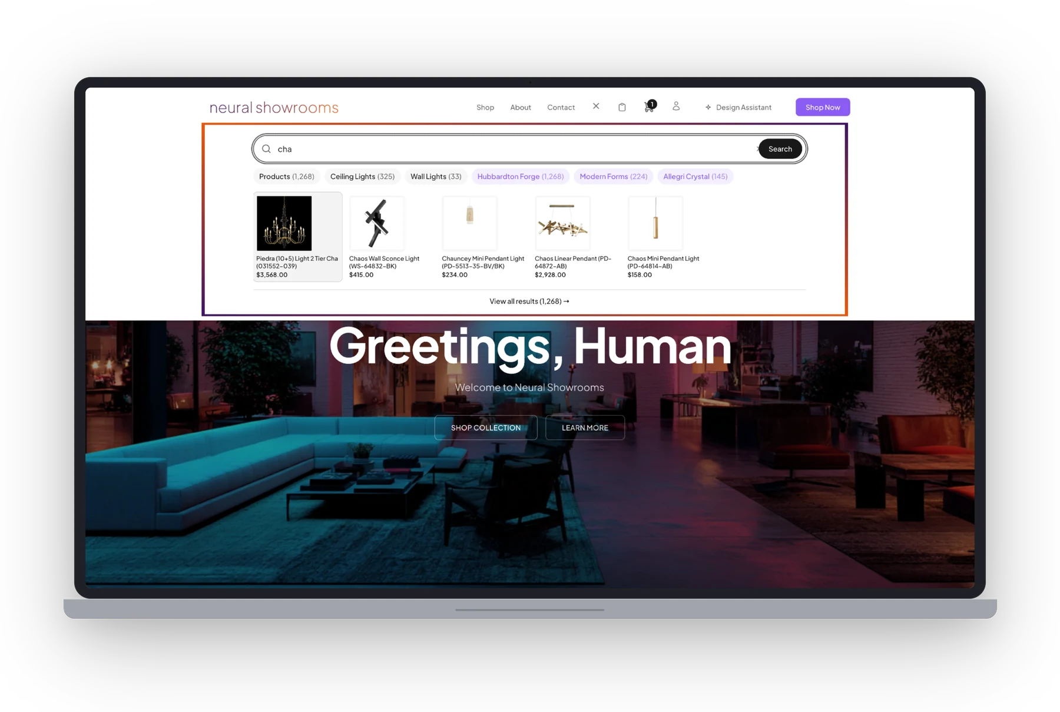
Task: Open the clipboard icon in the header
Action: tap(622, 107)
